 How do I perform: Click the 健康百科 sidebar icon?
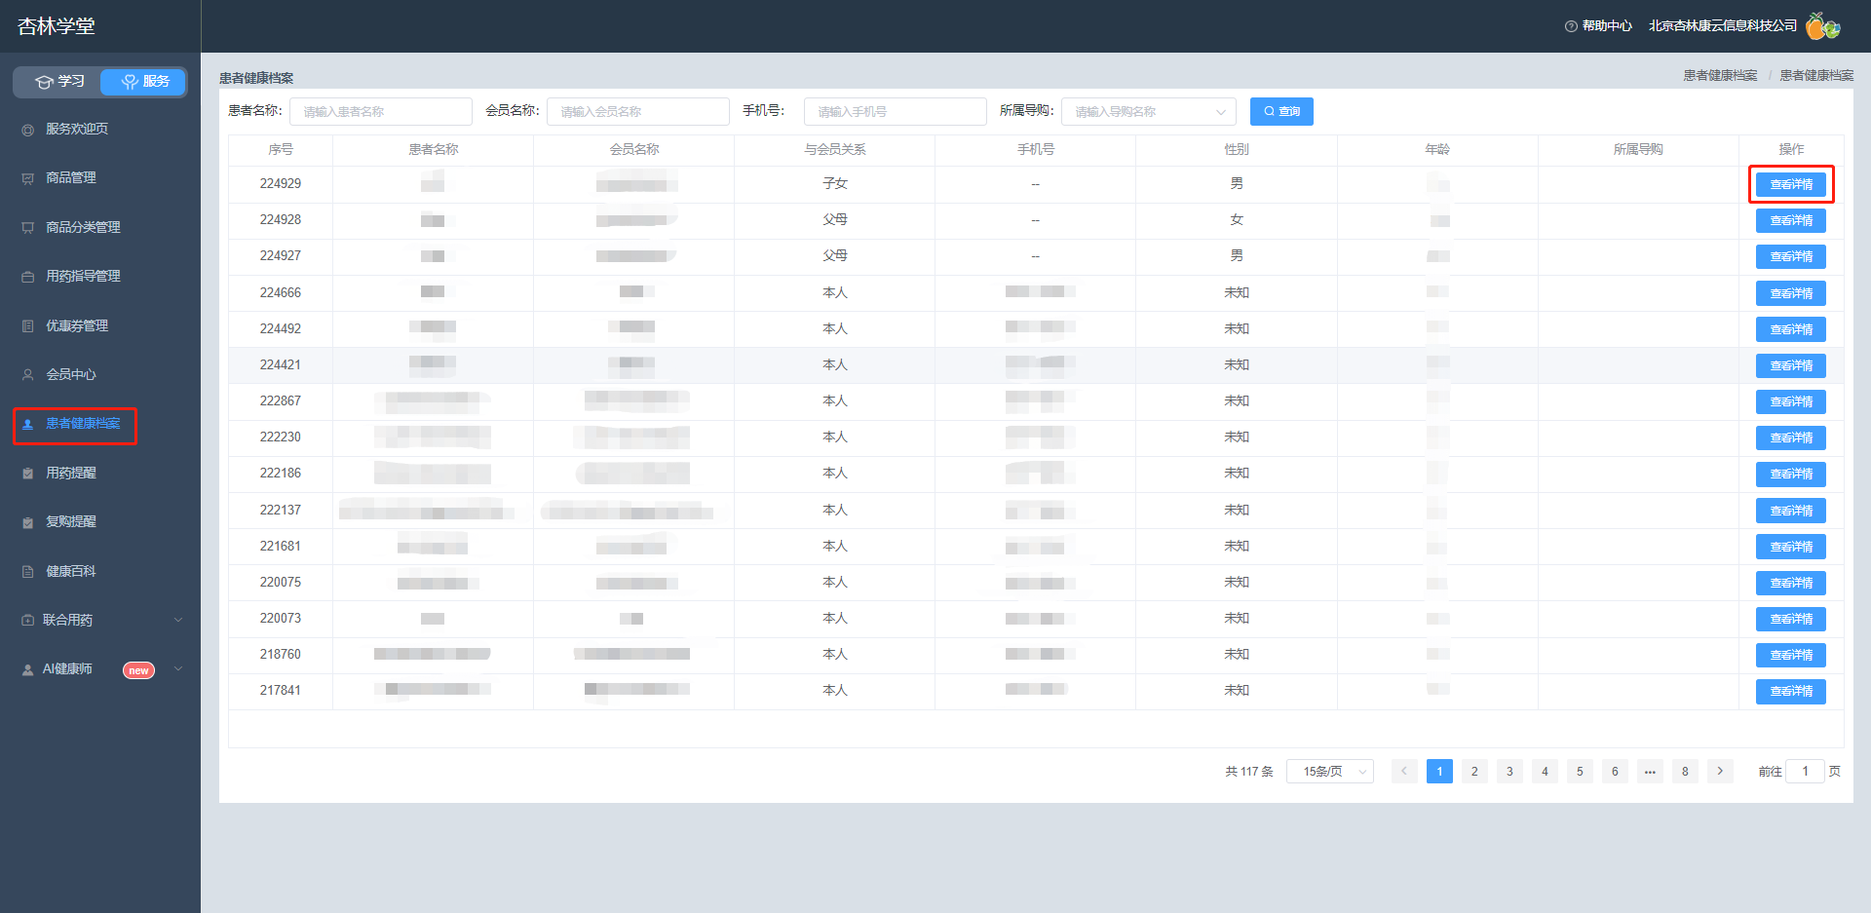(x=27, y=572)
